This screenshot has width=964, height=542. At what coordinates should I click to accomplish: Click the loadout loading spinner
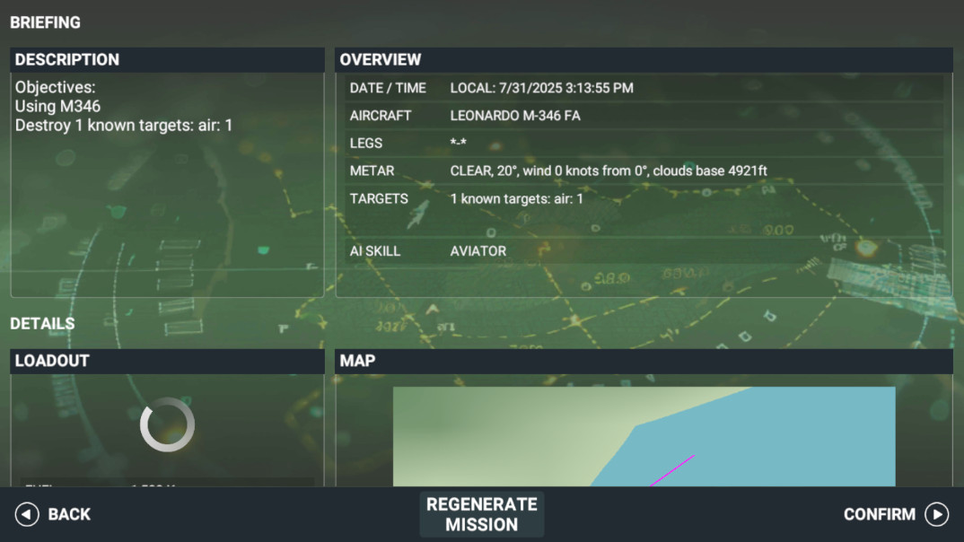[167, 424]
